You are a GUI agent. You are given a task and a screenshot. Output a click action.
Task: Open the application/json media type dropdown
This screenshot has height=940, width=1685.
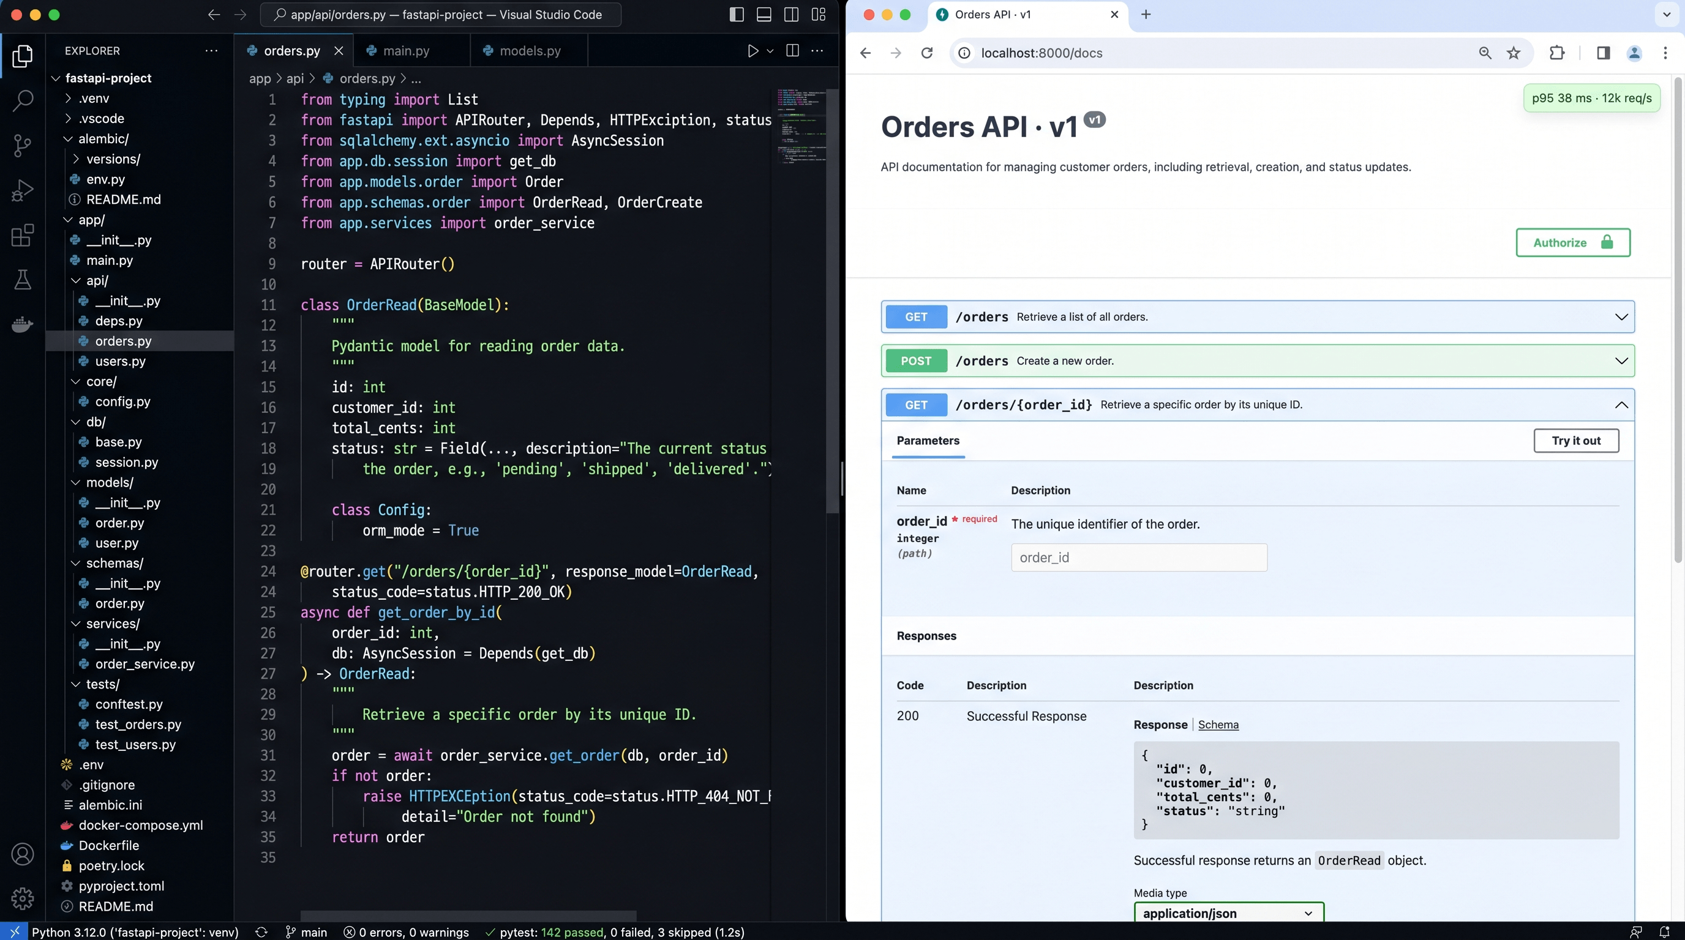point(1228,912)
